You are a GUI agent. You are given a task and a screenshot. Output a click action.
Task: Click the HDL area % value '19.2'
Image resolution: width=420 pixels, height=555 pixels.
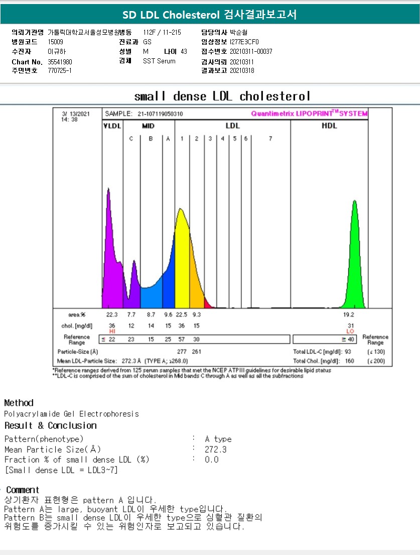348,314
